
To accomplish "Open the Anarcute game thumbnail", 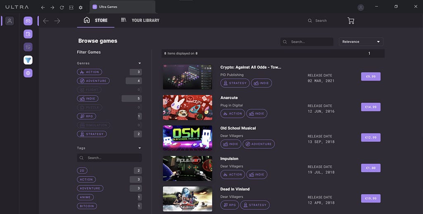I will click(188, 107).
